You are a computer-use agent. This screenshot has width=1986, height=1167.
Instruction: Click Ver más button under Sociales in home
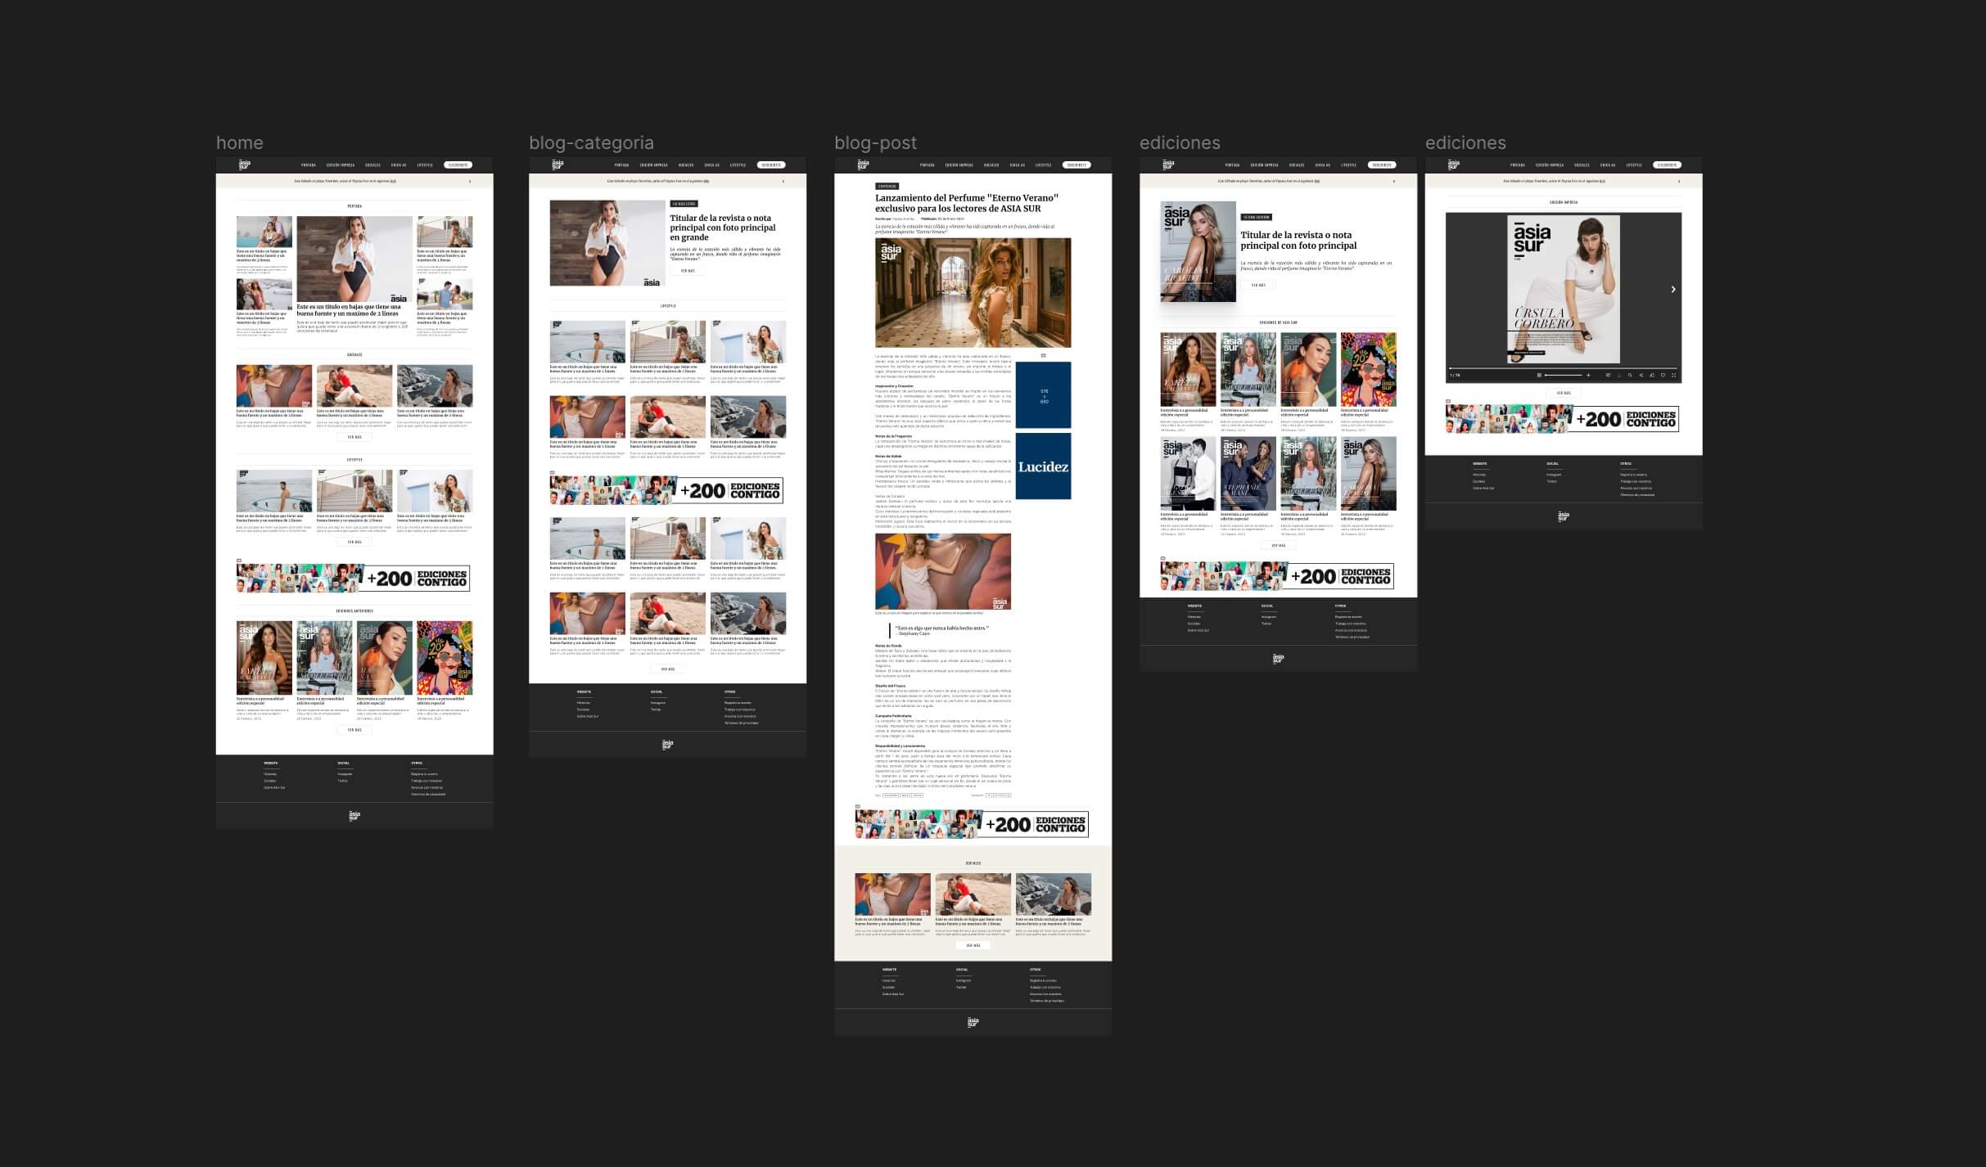pyautogui.click(x=354, y=437)
